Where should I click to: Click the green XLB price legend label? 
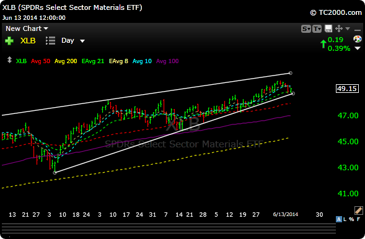pos(21,61)
